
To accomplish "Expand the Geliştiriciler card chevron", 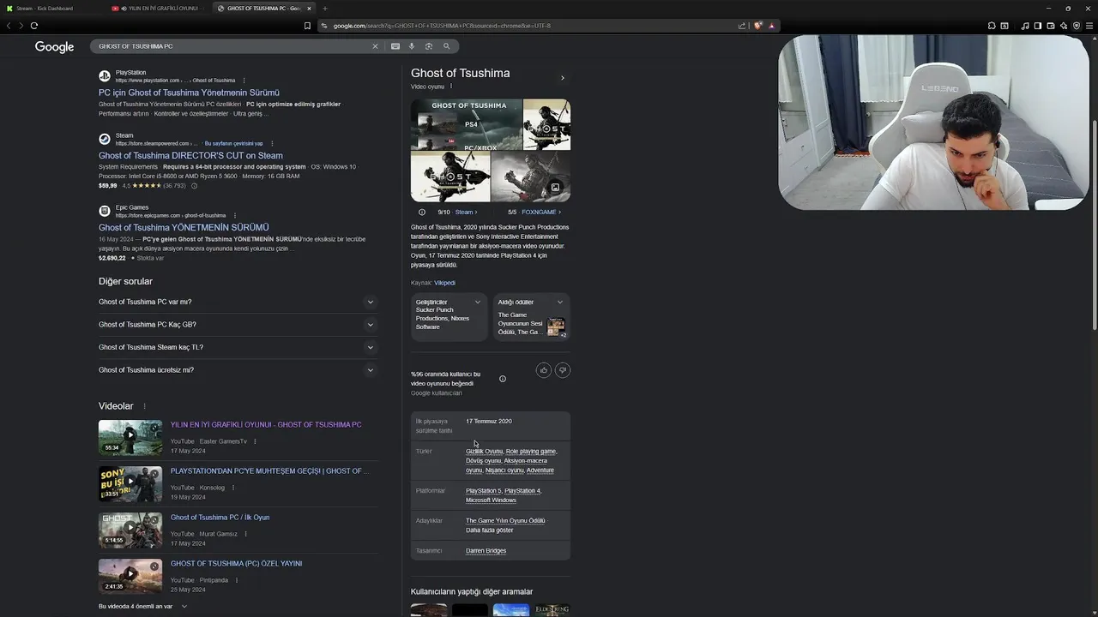I will [x=478, y=302].
